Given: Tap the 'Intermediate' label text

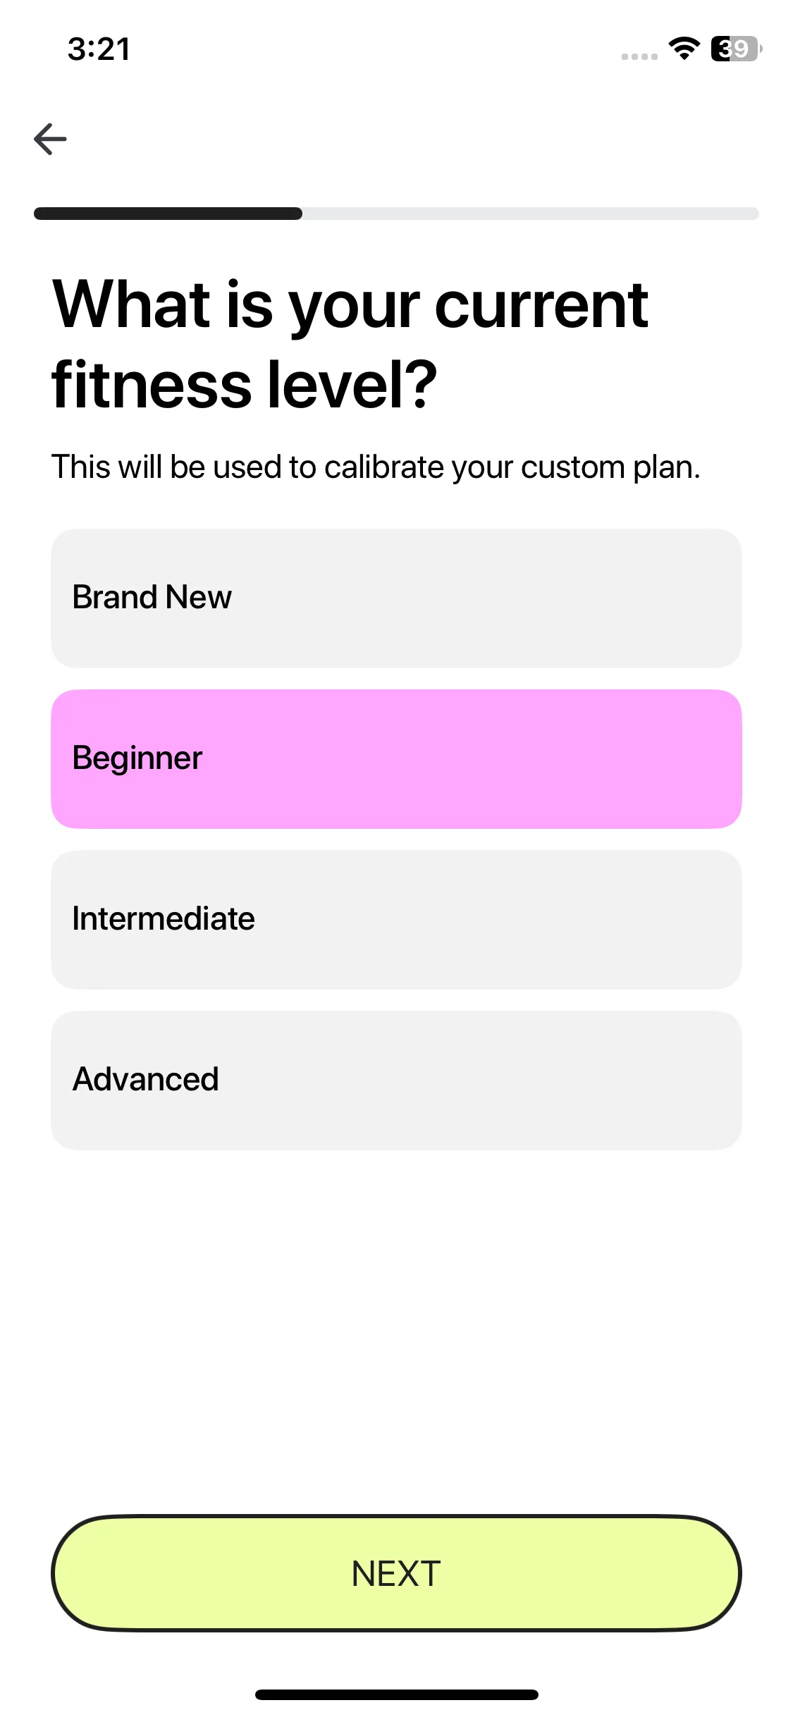Looking at the screenshot, I should coord(164,919).
